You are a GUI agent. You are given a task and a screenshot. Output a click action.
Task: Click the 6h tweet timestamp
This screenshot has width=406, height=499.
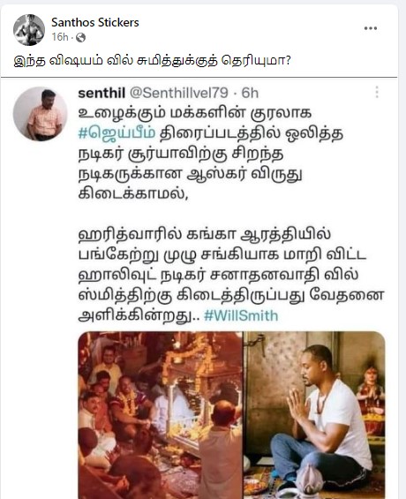[x=250, y=94]
